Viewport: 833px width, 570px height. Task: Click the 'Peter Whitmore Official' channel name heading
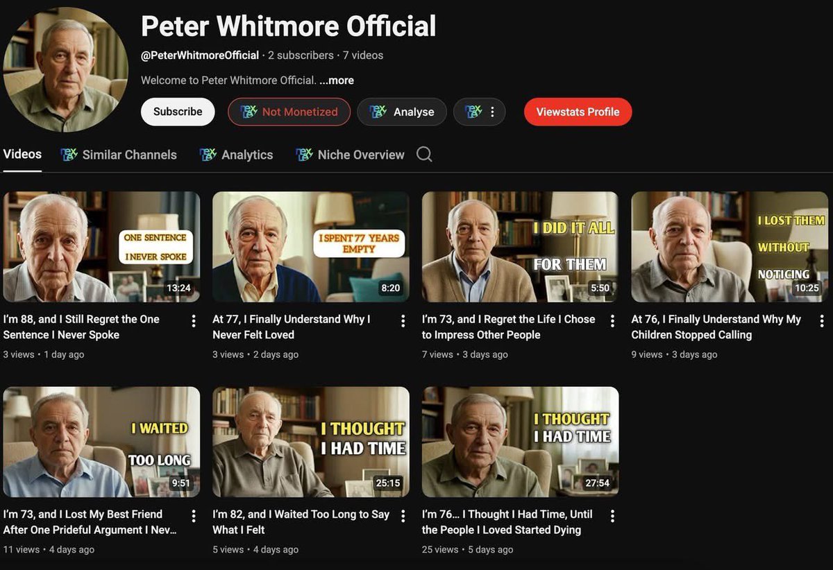coord(289,26)
